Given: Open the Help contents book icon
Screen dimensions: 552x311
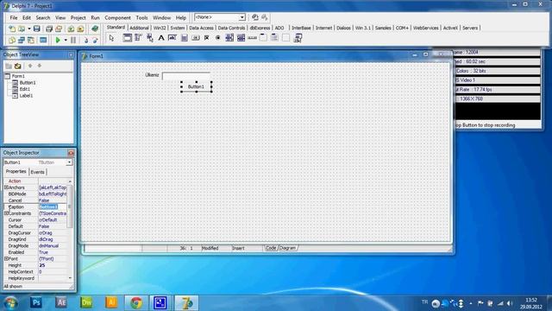Looking at the screenshot, I should tap(95, 29).
